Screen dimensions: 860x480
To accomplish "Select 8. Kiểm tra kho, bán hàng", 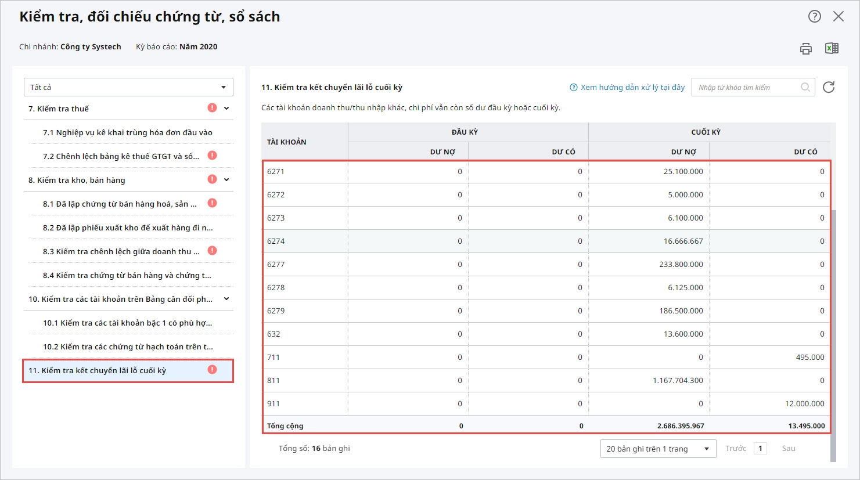I will coord(128,180).
